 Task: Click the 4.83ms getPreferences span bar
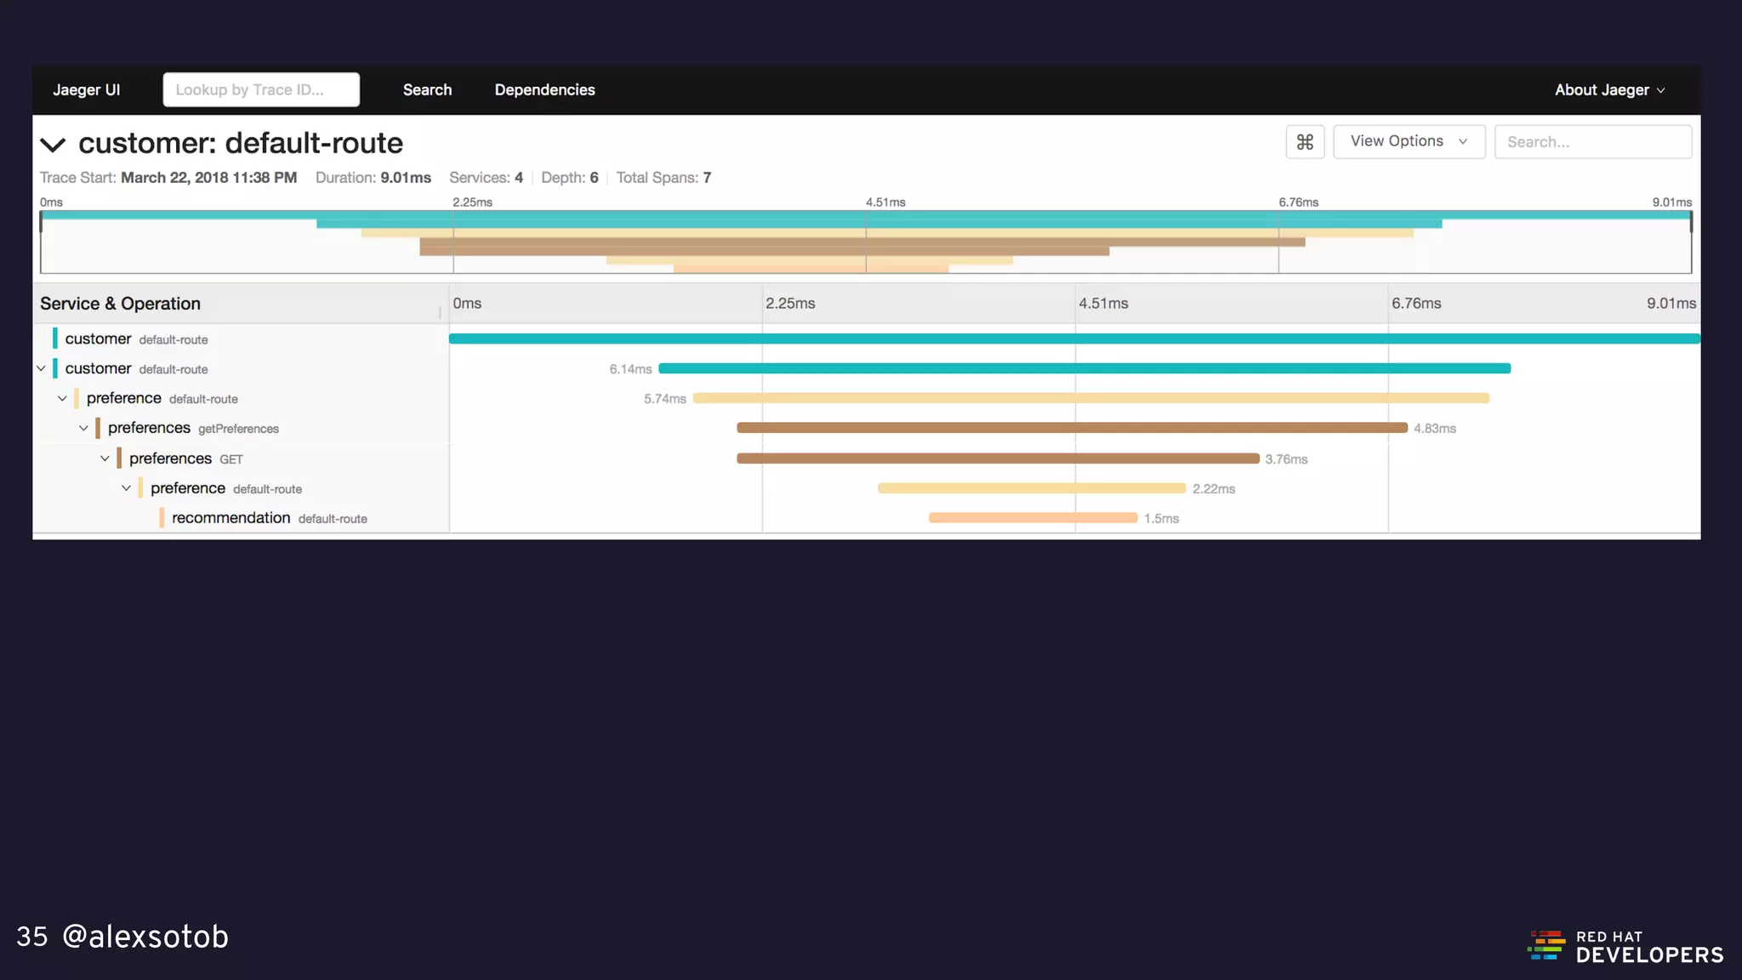point(1072,428)
